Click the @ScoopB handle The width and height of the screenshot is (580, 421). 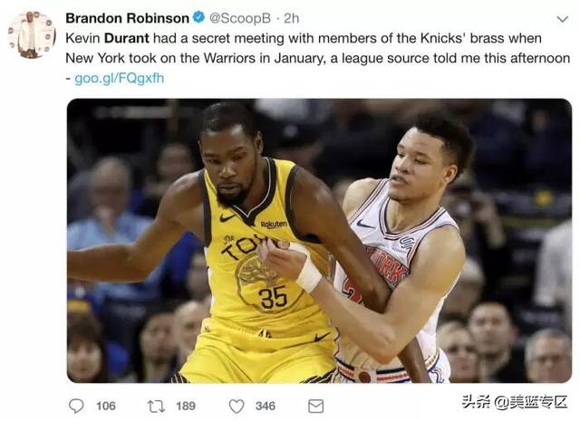240,18
